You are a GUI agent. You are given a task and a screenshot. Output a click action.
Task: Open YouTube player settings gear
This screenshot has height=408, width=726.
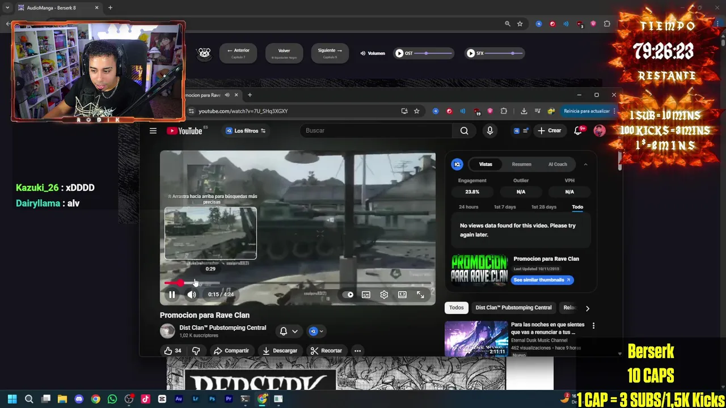point(384,295)
